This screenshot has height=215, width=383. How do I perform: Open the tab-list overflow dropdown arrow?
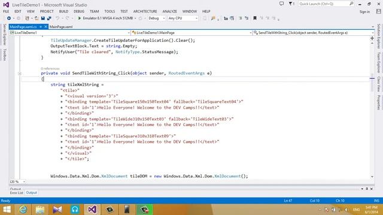click(x=373, y=27)
